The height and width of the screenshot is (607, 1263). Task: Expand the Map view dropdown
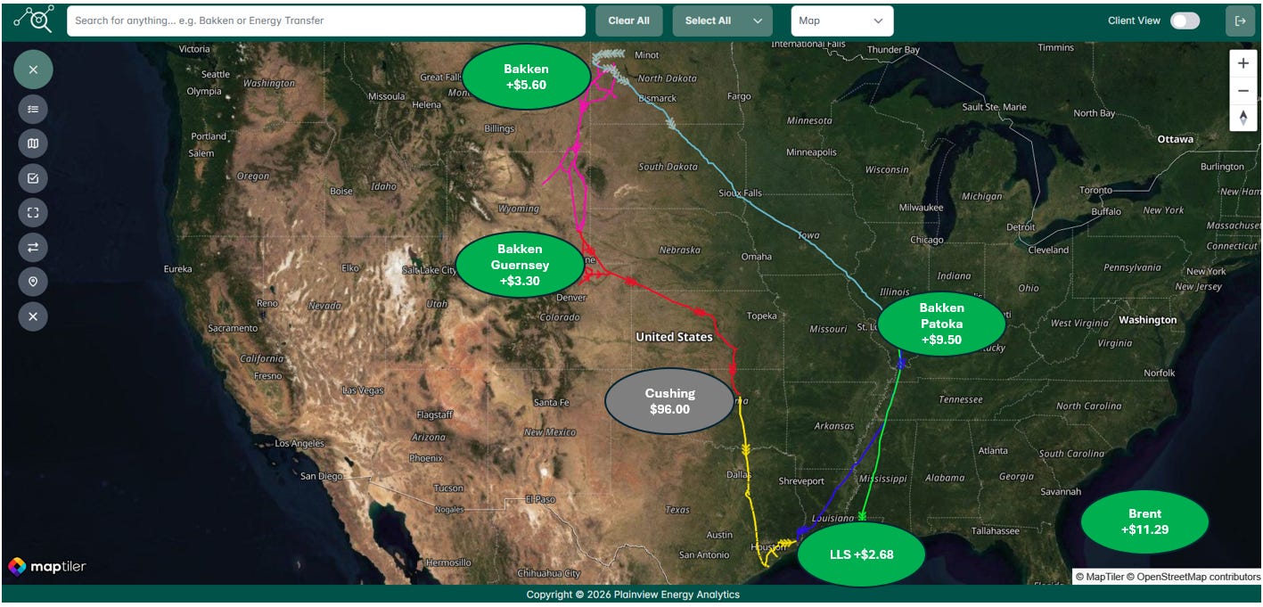[841, 21]
